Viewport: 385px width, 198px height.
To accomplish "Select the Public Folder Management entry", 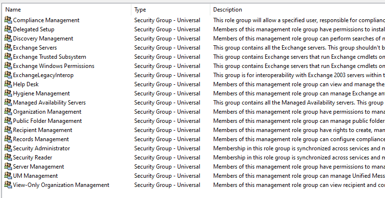I will (x=47, y=121).
